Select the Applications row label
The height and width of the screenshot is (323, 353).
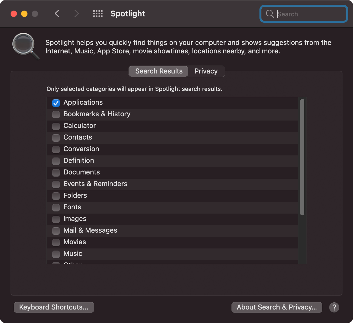[83, 103]
